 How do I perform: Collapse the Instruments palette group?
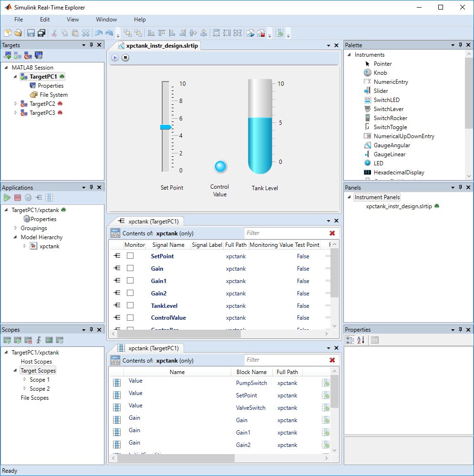(x=350, y=55)
